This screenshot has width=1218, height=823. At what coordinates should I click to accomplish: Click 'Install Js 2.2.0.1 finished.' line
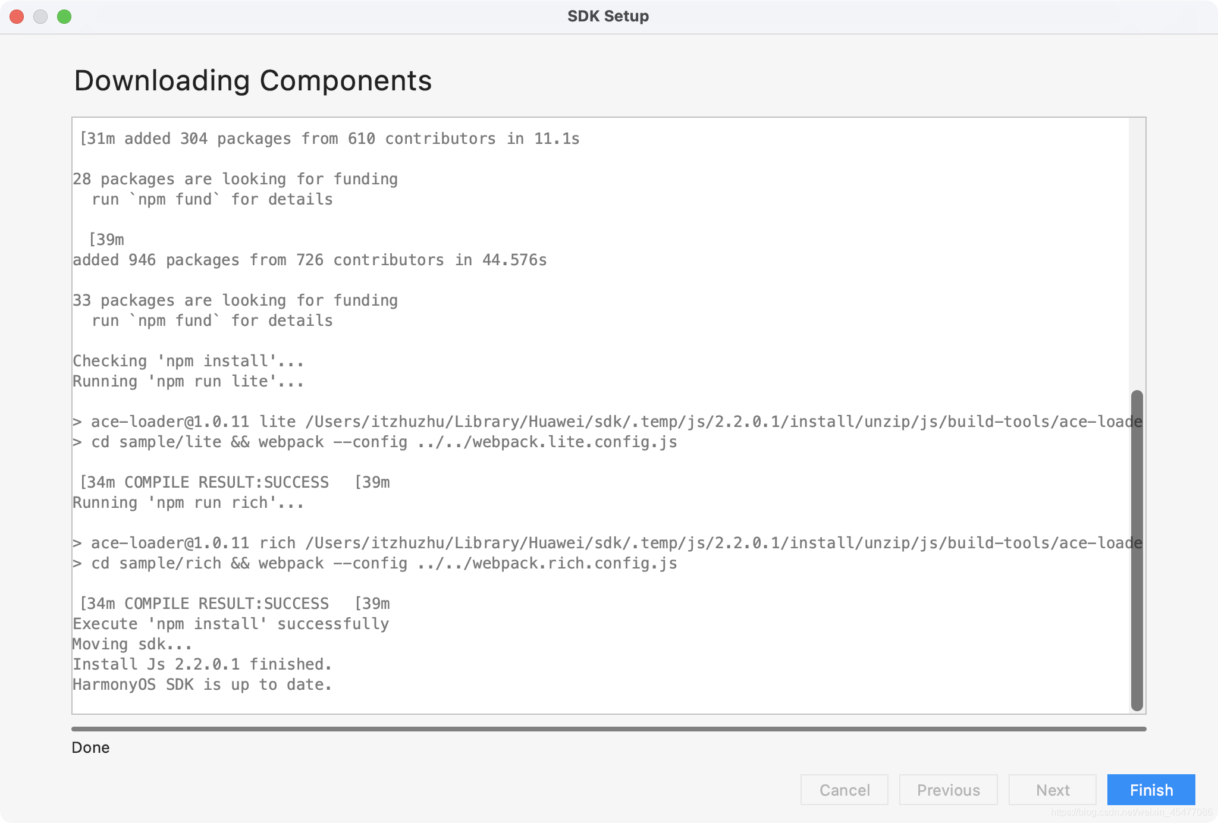pyautogui.click(x=202, y=664)
